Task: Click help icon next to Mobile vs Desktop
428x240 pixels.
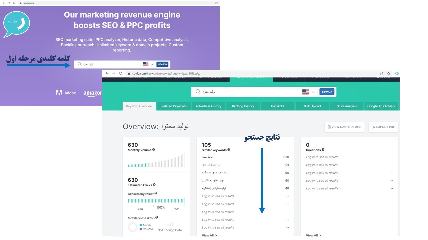Action: pyautogui.click(x=157, y=218)
